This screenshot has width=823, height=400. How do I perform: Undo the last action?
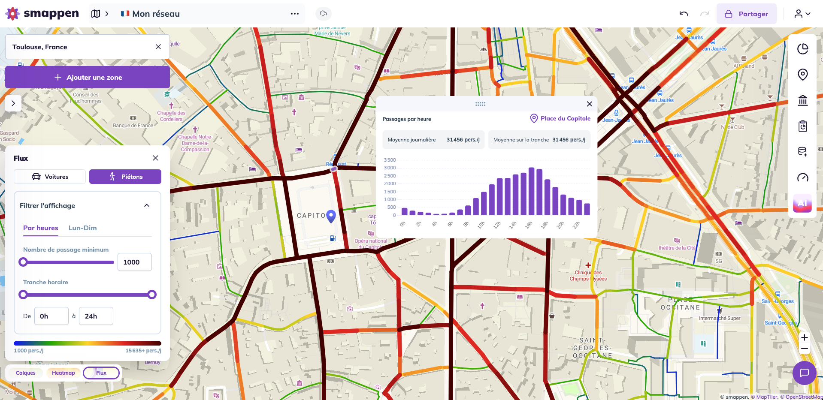(x=684, y=14)
